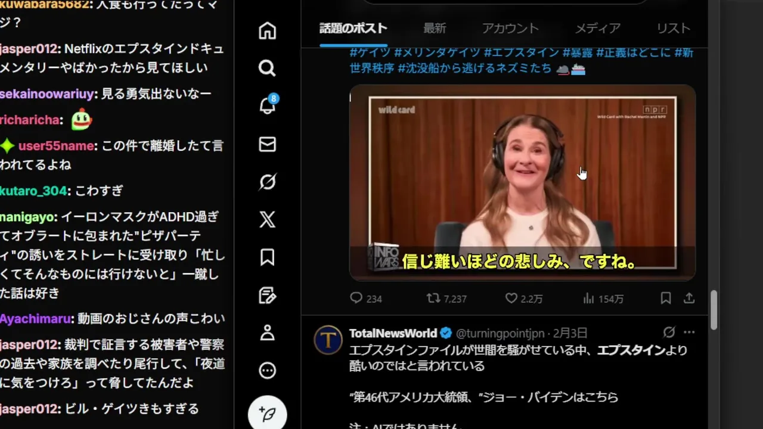Open Notifications bell with 8 badge

tap(268, 105)
